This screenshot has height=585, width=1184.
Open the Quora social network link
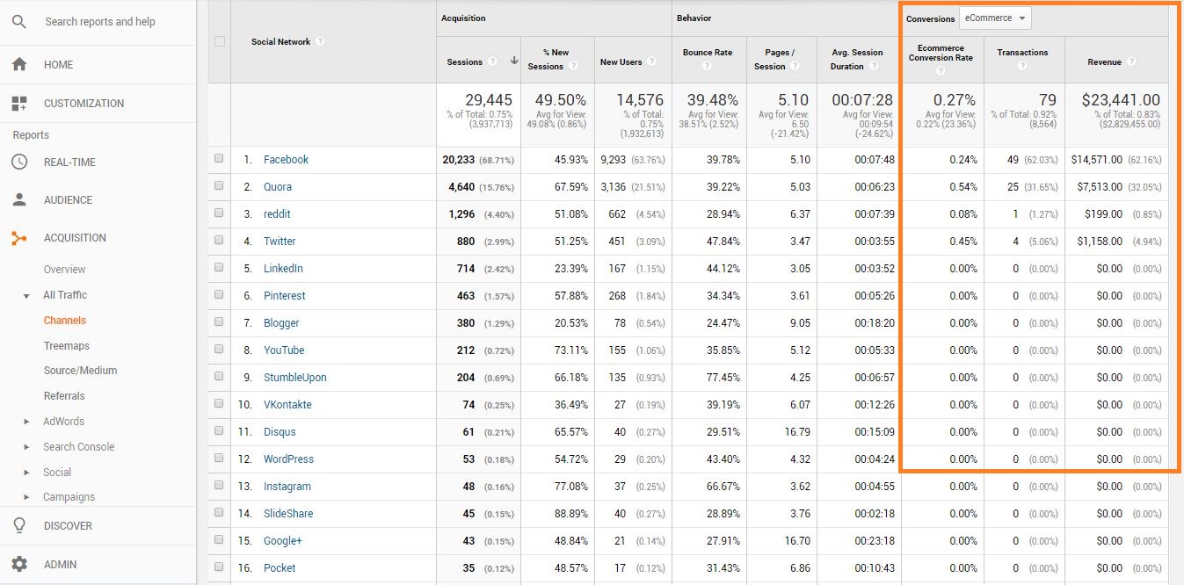pos(278,187)
